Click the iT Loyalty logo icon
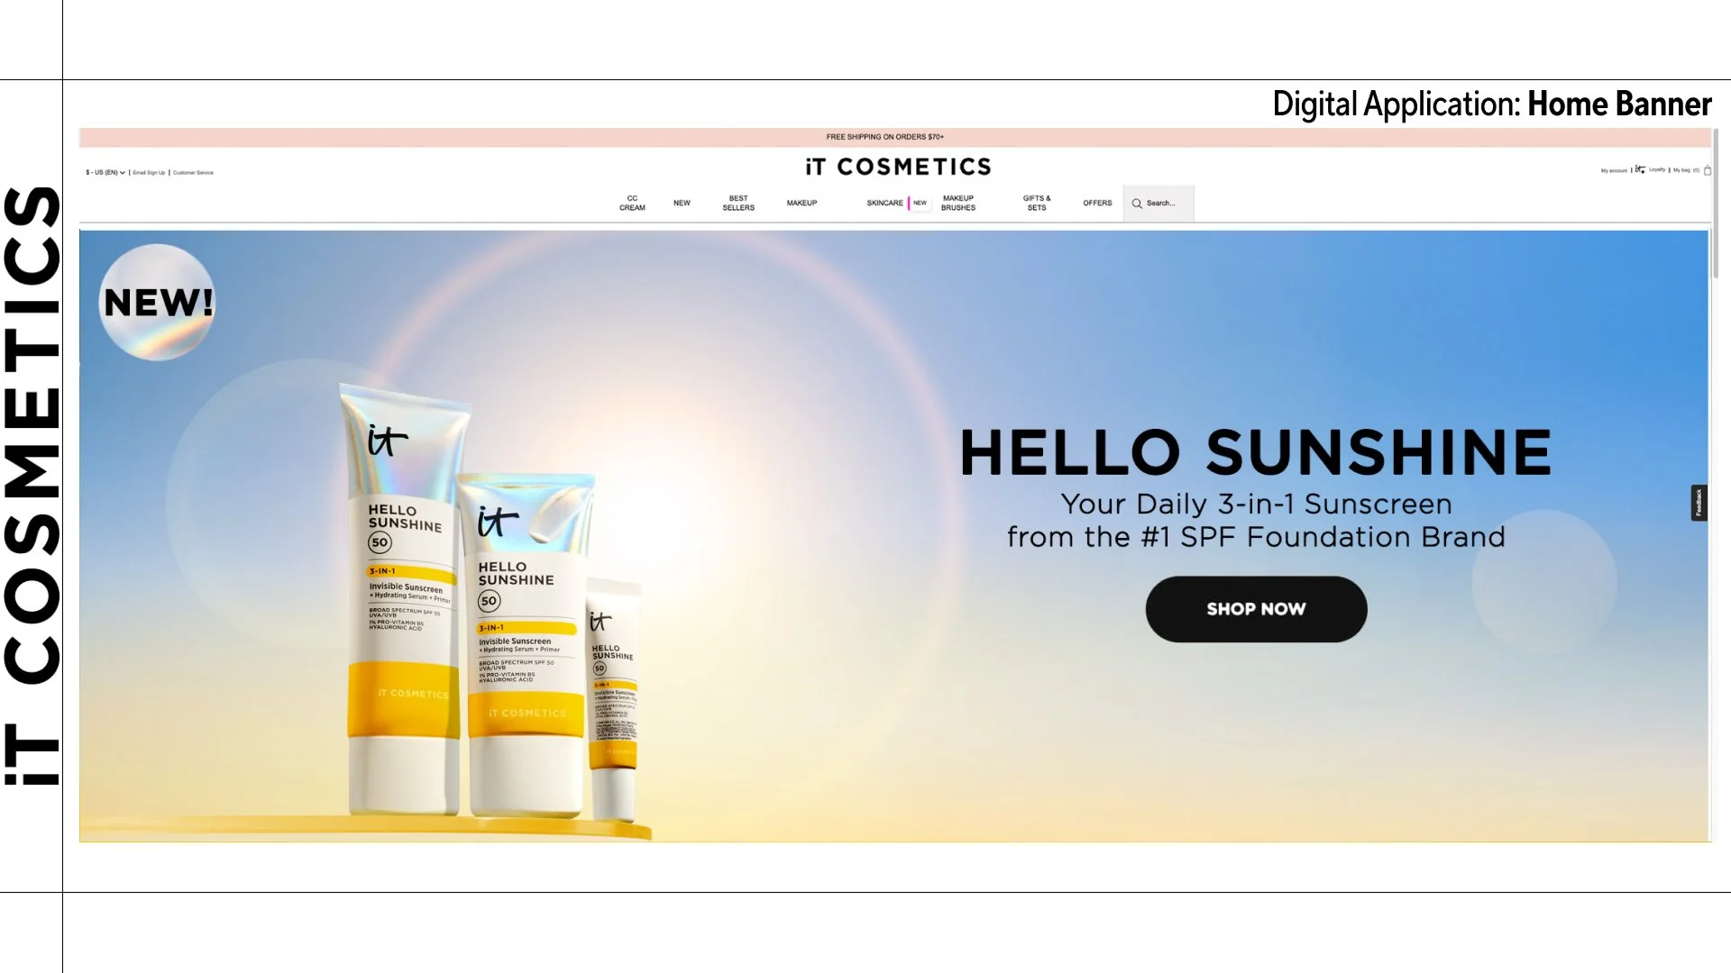Screen dimensions: 1731x973 tap(1640, 169)
